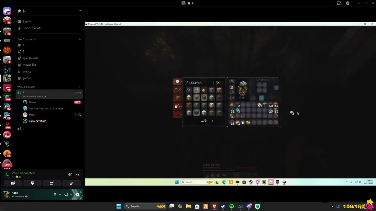Click the Voice Connected status text
This screenshot has height=211, width=376.
point(23,173)
